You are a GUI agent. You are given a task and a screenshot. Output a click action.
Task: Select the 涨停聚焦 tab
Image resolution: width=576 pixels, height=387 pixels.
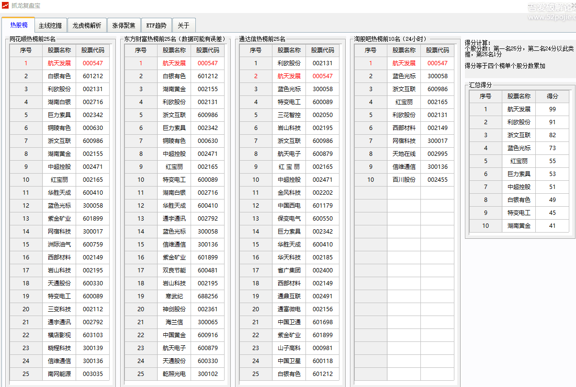pos(124,25)
